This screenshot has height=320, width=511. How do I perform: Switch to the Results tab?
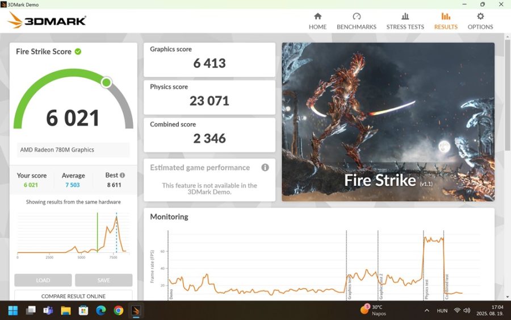[446, 20]
